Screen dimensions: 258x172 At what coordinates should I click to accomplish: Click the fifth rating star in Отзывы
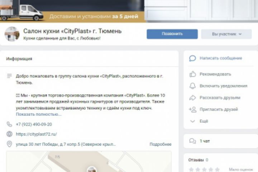(x=218, y=169)
